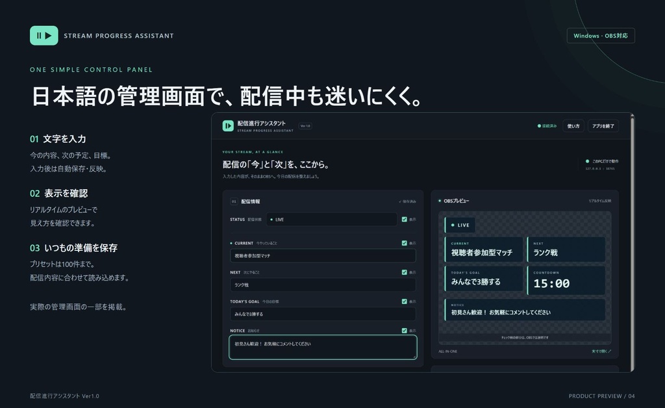
Task: Click the resize grip of the NOTICE textarea
Action: (414, 357)
